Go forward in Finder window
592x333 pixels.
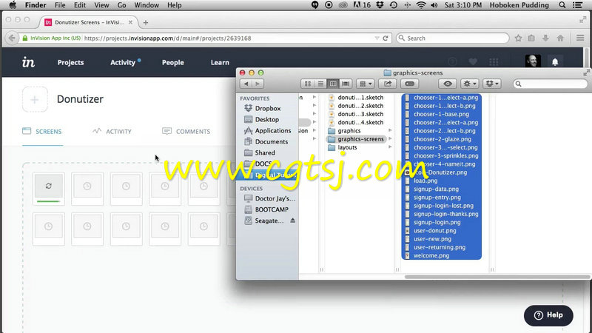tap(258, 84)
